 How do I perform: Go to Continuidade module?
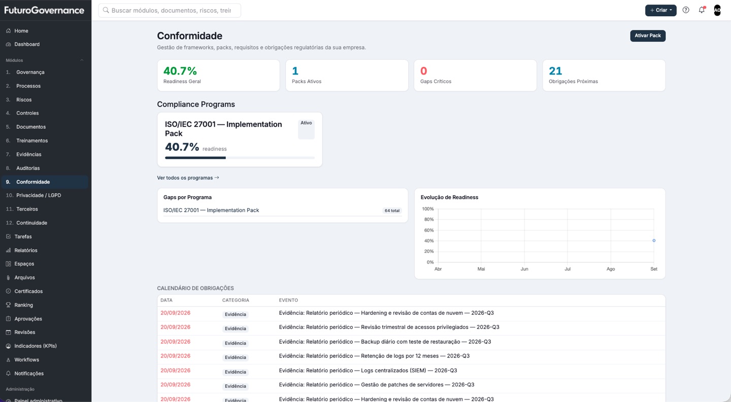click(x=44, y=223)
